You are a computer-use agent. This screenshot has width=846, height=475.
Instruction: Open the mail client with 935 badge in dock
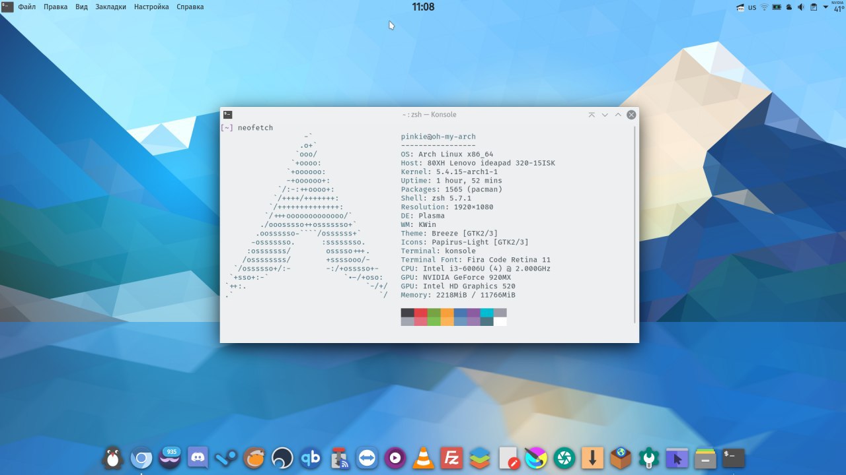(x=170, y=457)
